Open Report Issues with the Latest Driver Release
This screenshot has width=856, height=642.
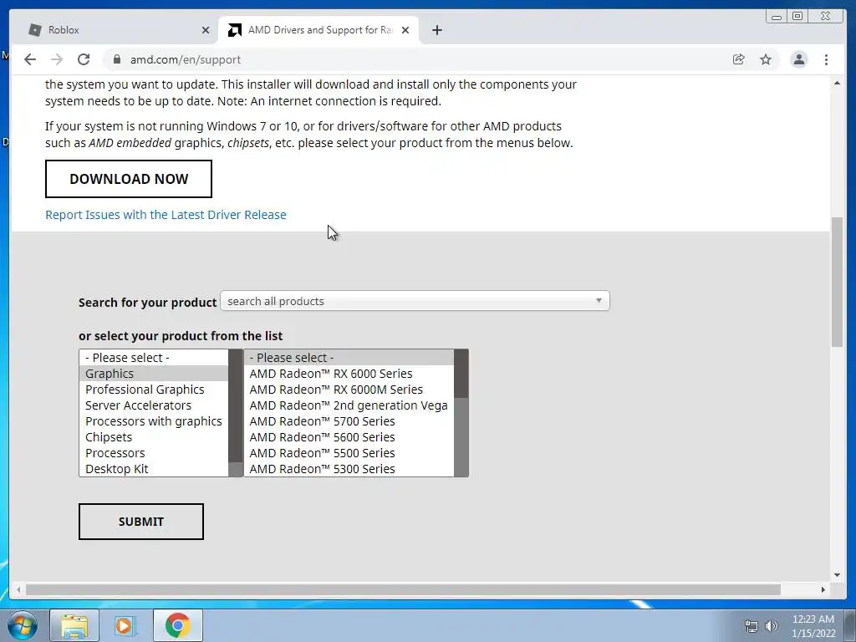(x=166, y=215)
